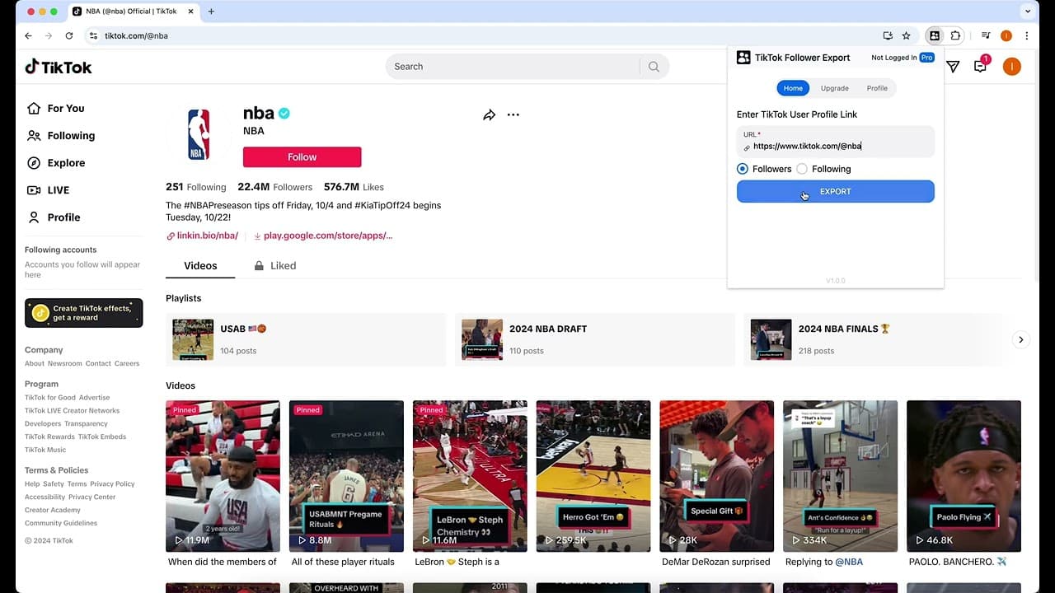The width and height of the screenshot is (1055, 593).
Task: Play the Special Gift video
Action: point(717,476)
